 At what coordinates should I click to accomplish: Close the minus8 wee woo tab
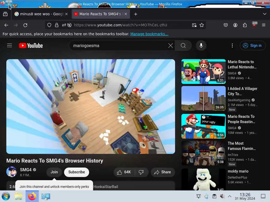[x=66, y=14]
